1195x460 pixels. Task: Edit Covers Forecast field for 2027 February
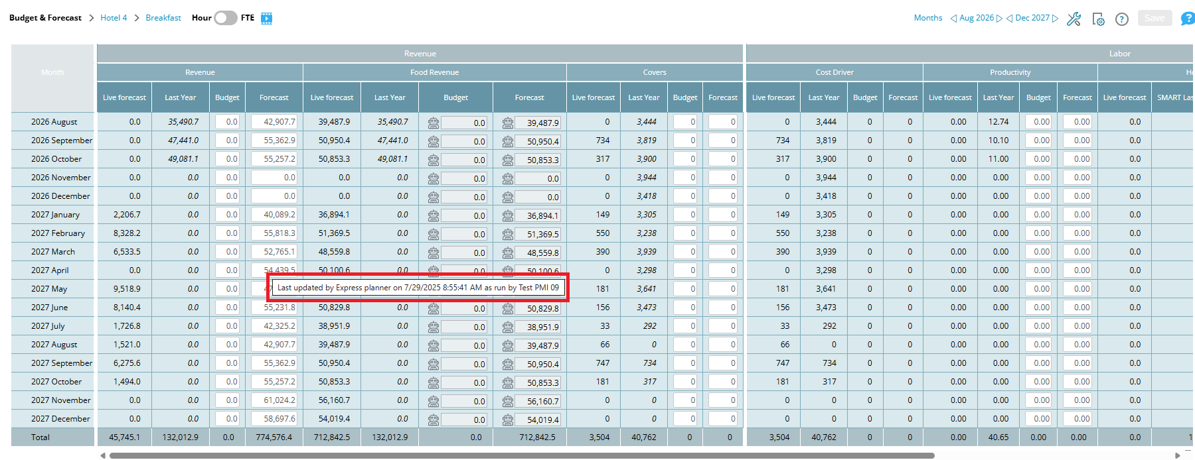(723, 233)
